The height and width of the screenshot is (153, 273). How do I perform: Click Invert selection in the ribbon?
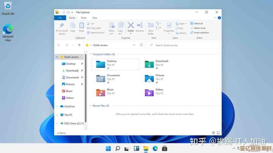click(201, 33)
